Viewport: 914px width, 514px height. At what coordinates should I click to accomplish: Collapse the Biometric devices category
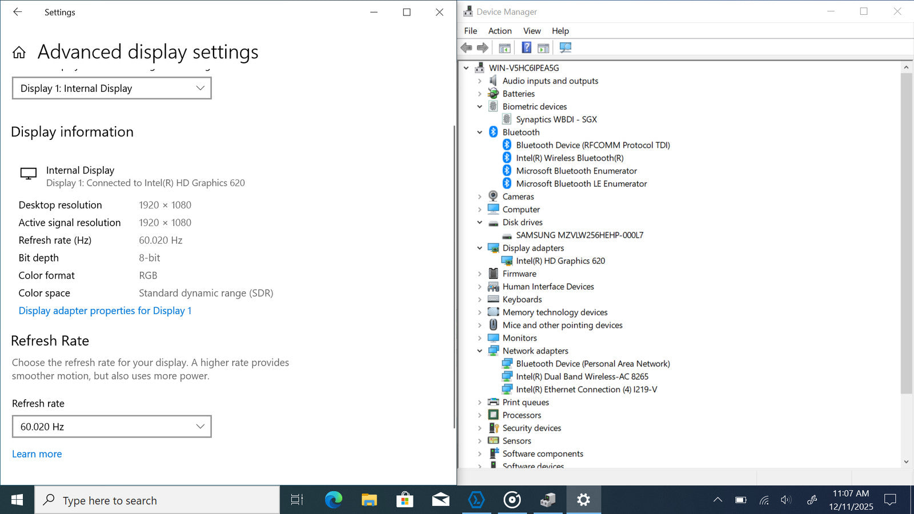coord(480,107)
